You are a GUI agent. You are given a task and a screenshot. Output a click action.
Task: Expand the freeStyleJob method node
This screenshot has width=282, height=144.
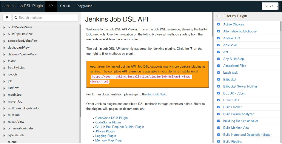pos(4,68)
